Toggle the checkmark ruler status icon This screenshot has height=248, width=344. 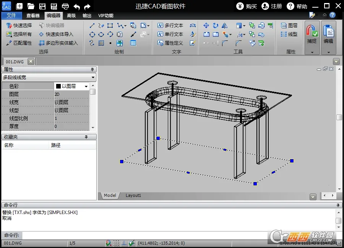(131, 243)
